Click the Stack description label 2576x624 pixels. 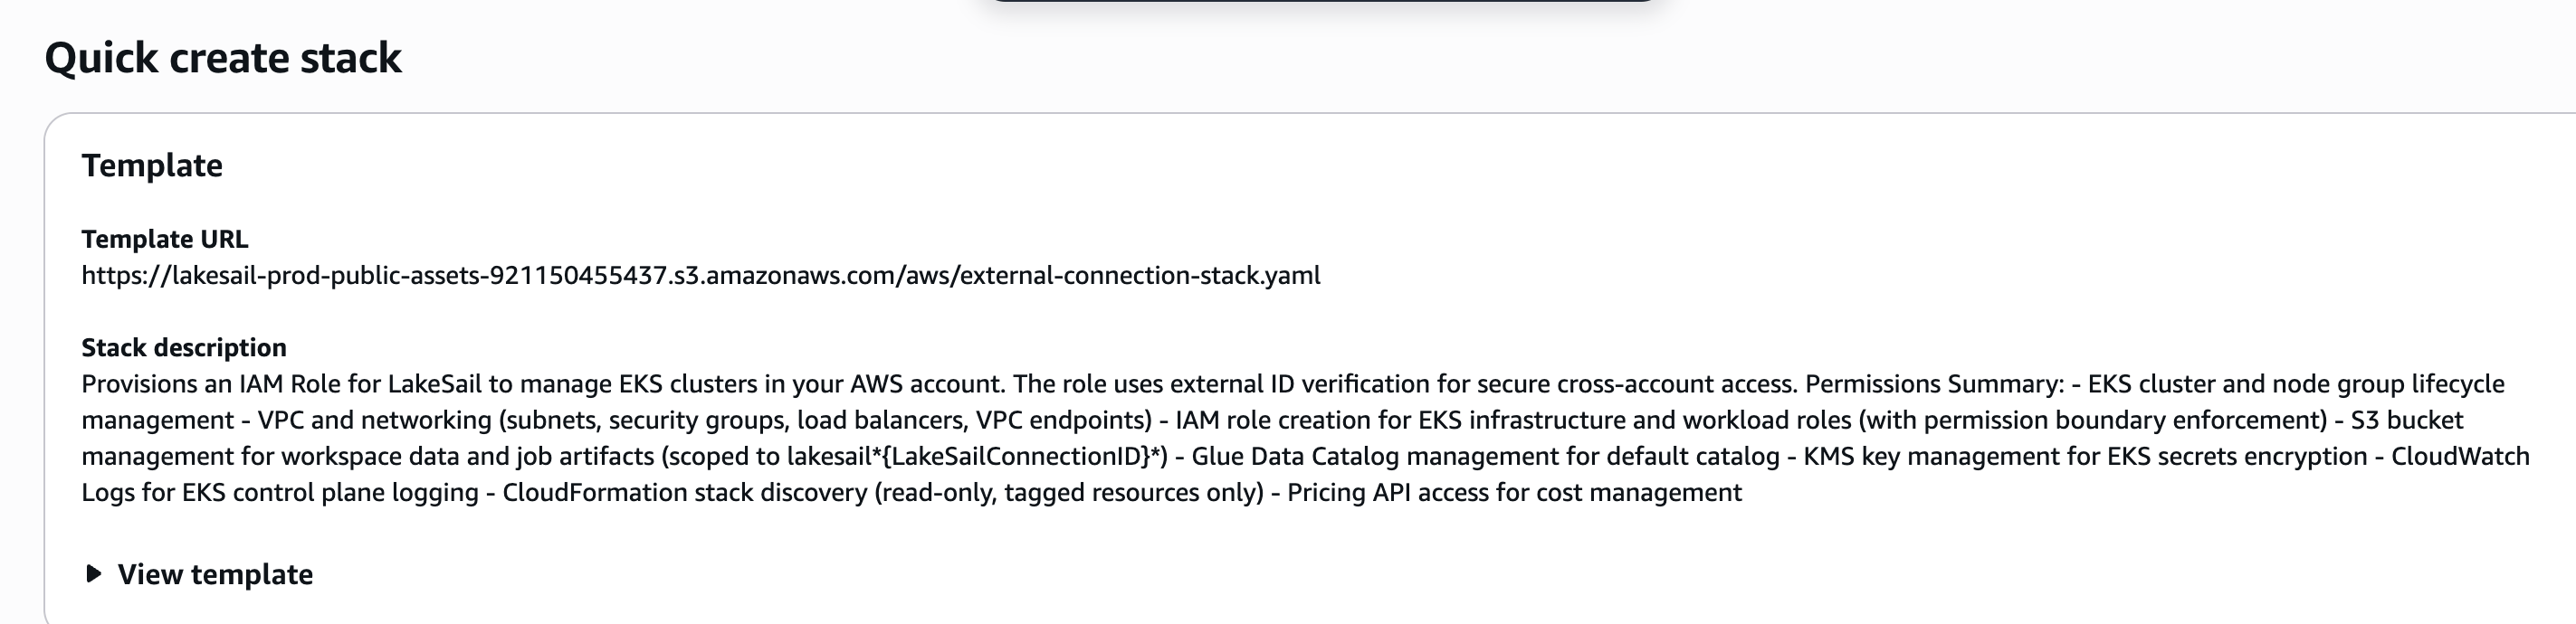tap(184, 347)
